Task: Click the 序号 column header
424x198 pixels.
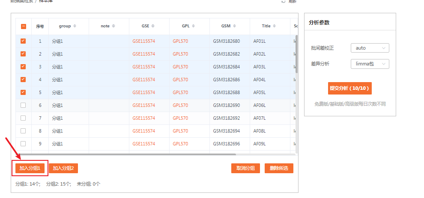Action: 40,27
